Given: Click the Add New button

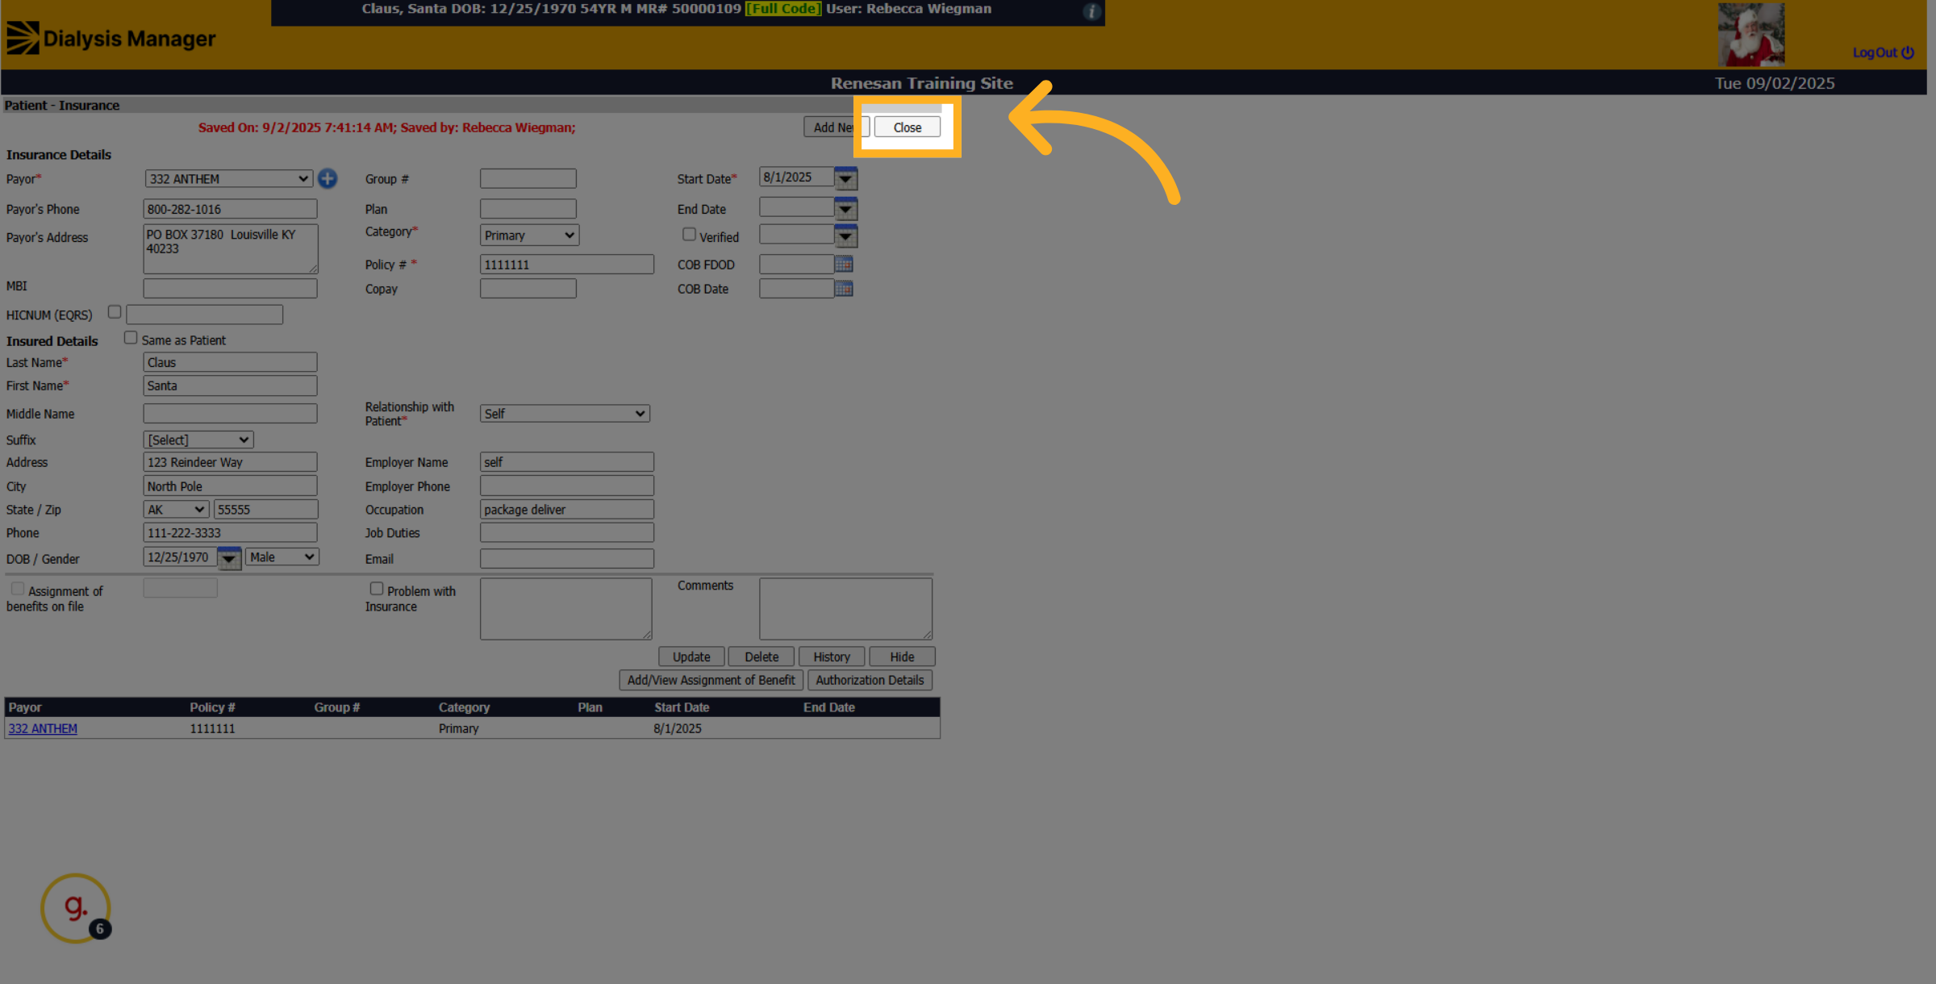Looking at the screenshot, I should click(x=836, y=127).
